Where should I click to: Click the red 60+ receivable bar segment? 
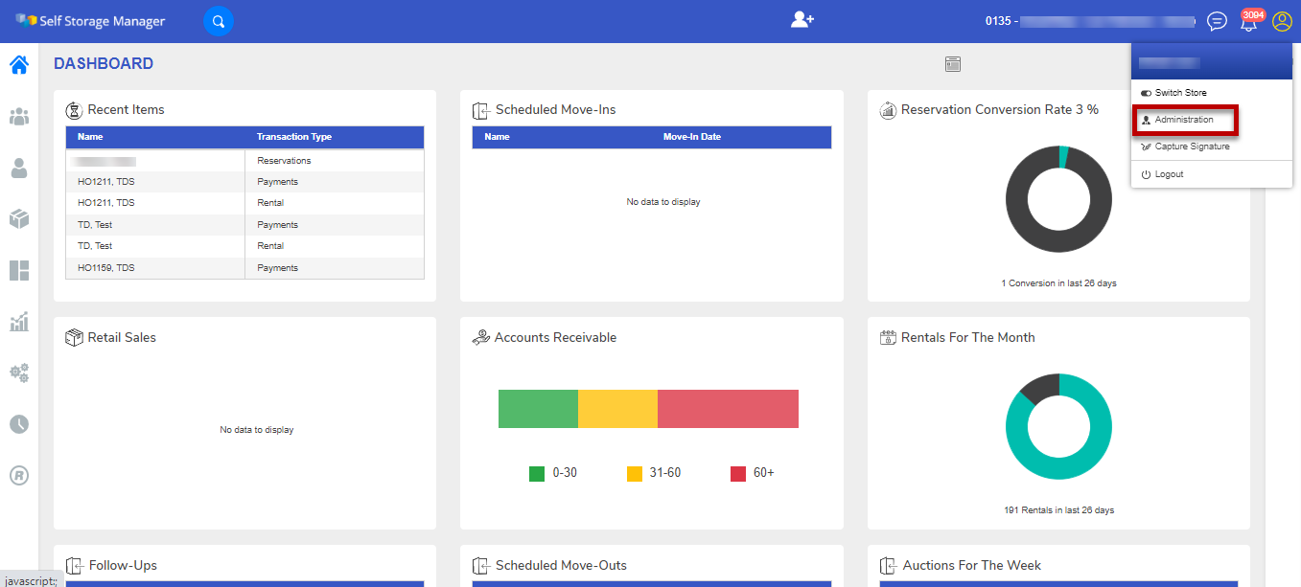(x=728, y=409)
